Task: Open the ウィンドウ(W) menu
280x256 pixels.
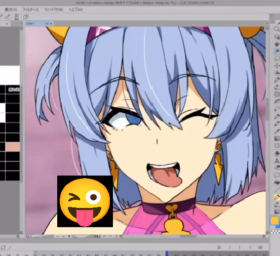Action: click(x=54, y=10)
